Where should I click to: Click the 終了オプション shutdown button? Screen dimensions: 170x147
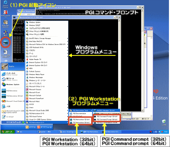pos(45,127)
